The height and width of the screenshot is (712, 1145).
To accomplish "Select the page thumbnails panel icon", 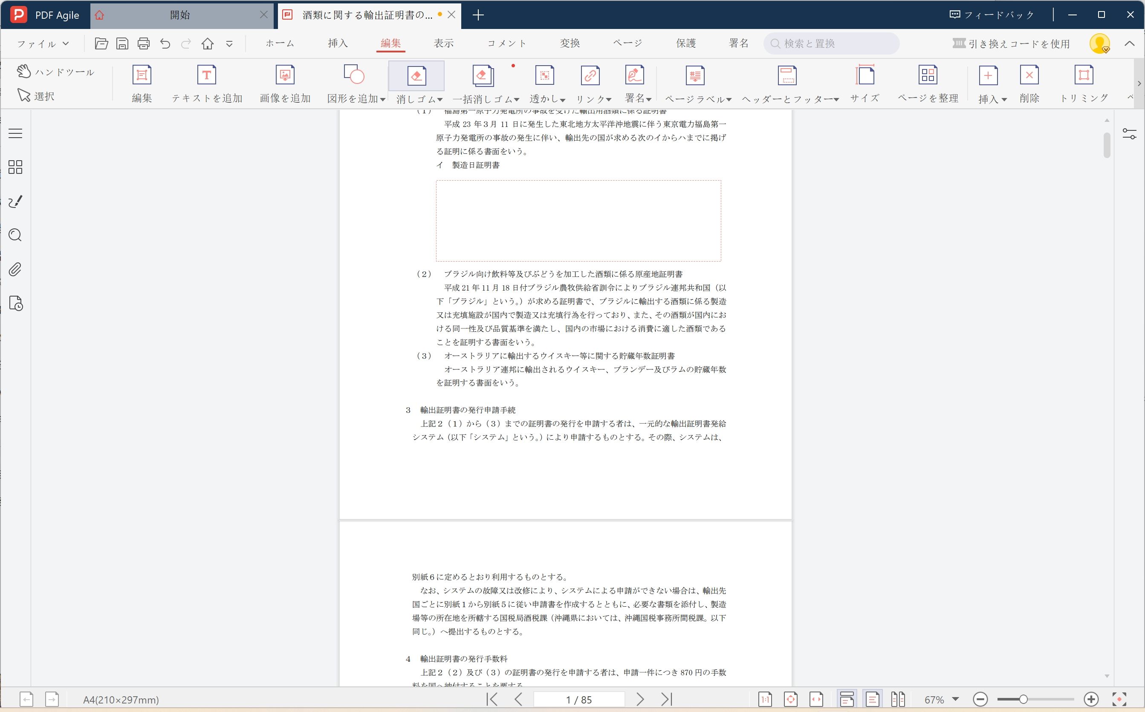I will [15, 167].
